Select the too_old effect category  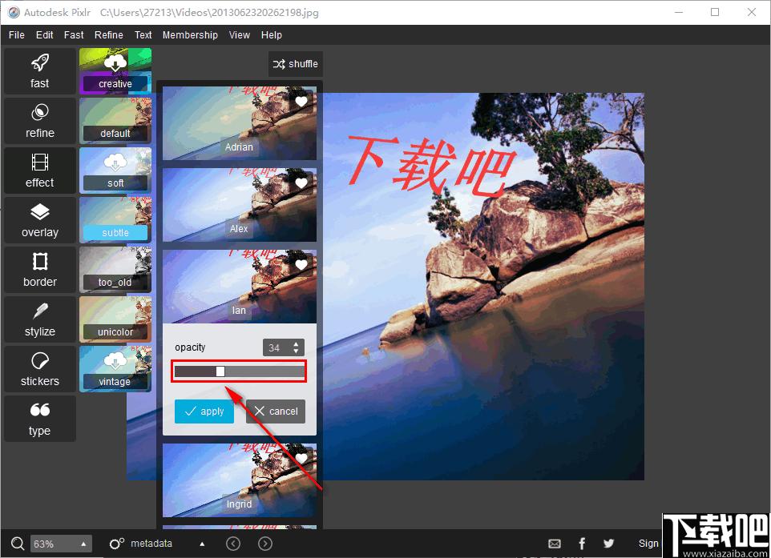point(115,269)
